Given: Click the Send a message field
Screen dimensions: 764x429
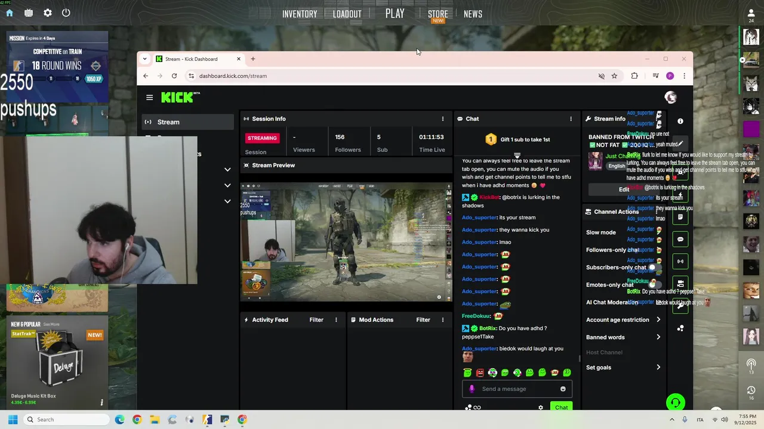Looking at the screenshot, I should (x=517, y=389).
